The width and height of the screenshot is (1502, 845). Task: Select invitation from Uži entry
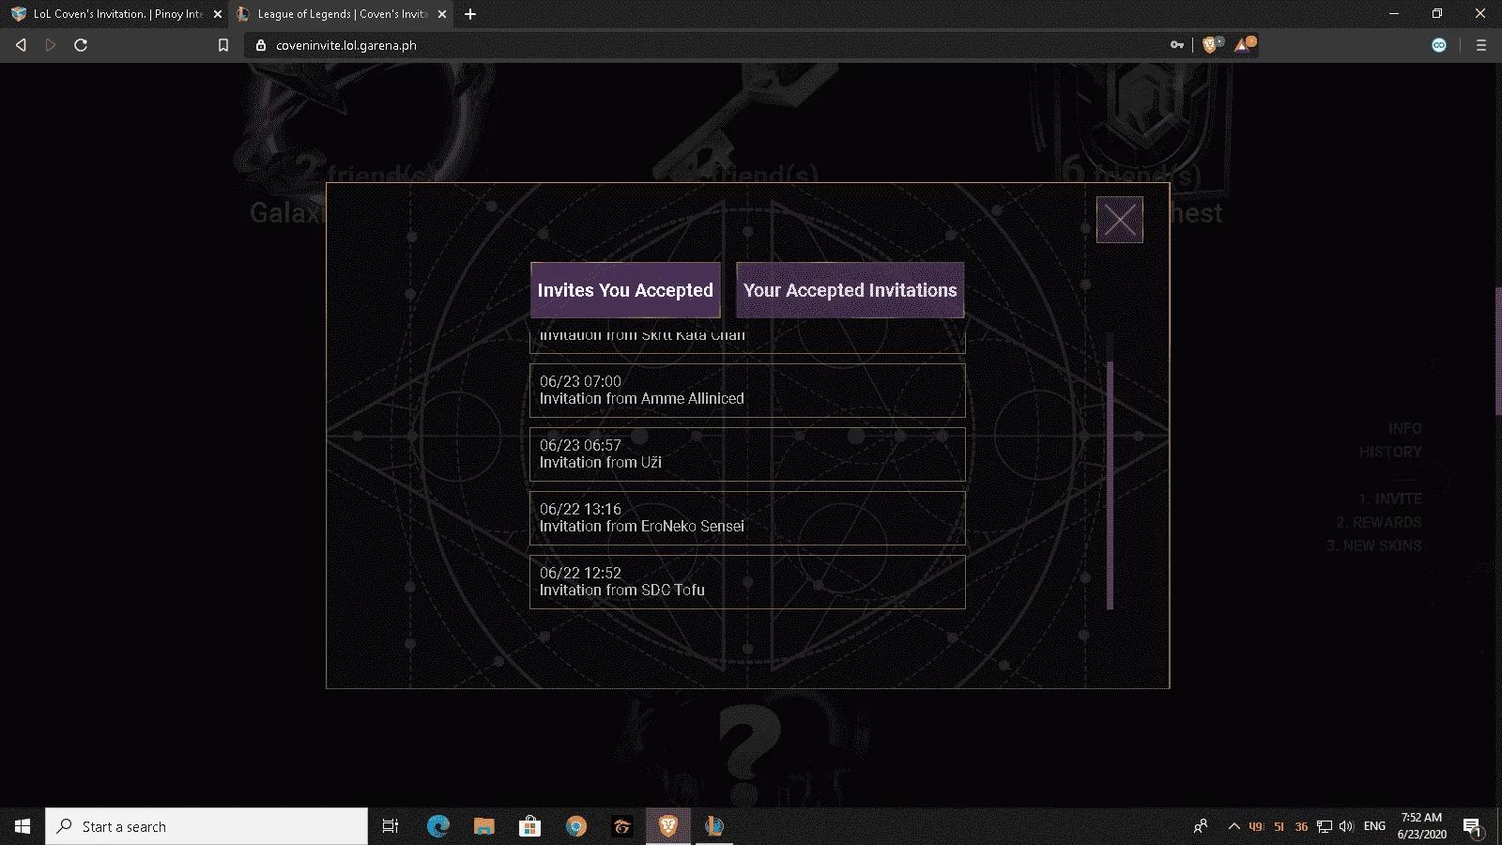point(747,454)
